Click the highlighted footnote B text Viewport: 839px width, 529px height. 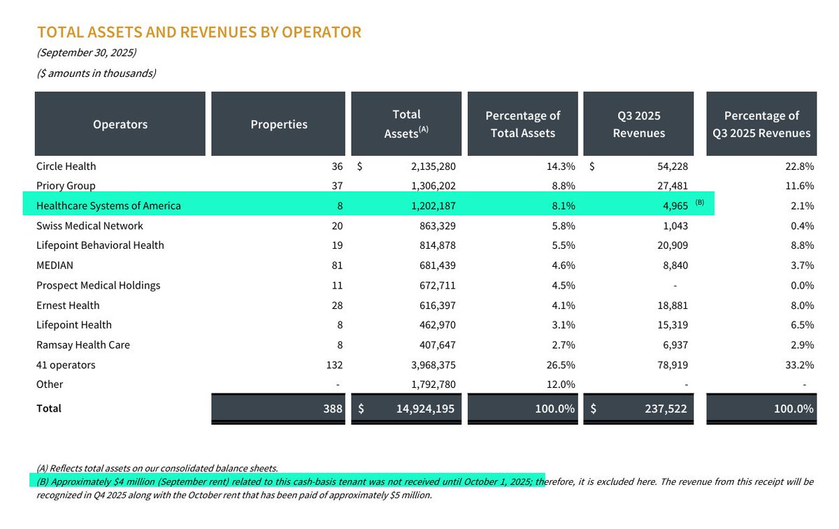click(x=287, y=481)
